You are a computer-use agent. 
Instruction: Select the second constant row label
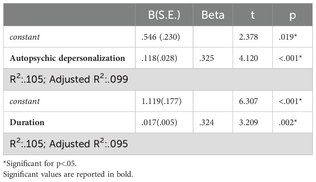coord(25,101)
